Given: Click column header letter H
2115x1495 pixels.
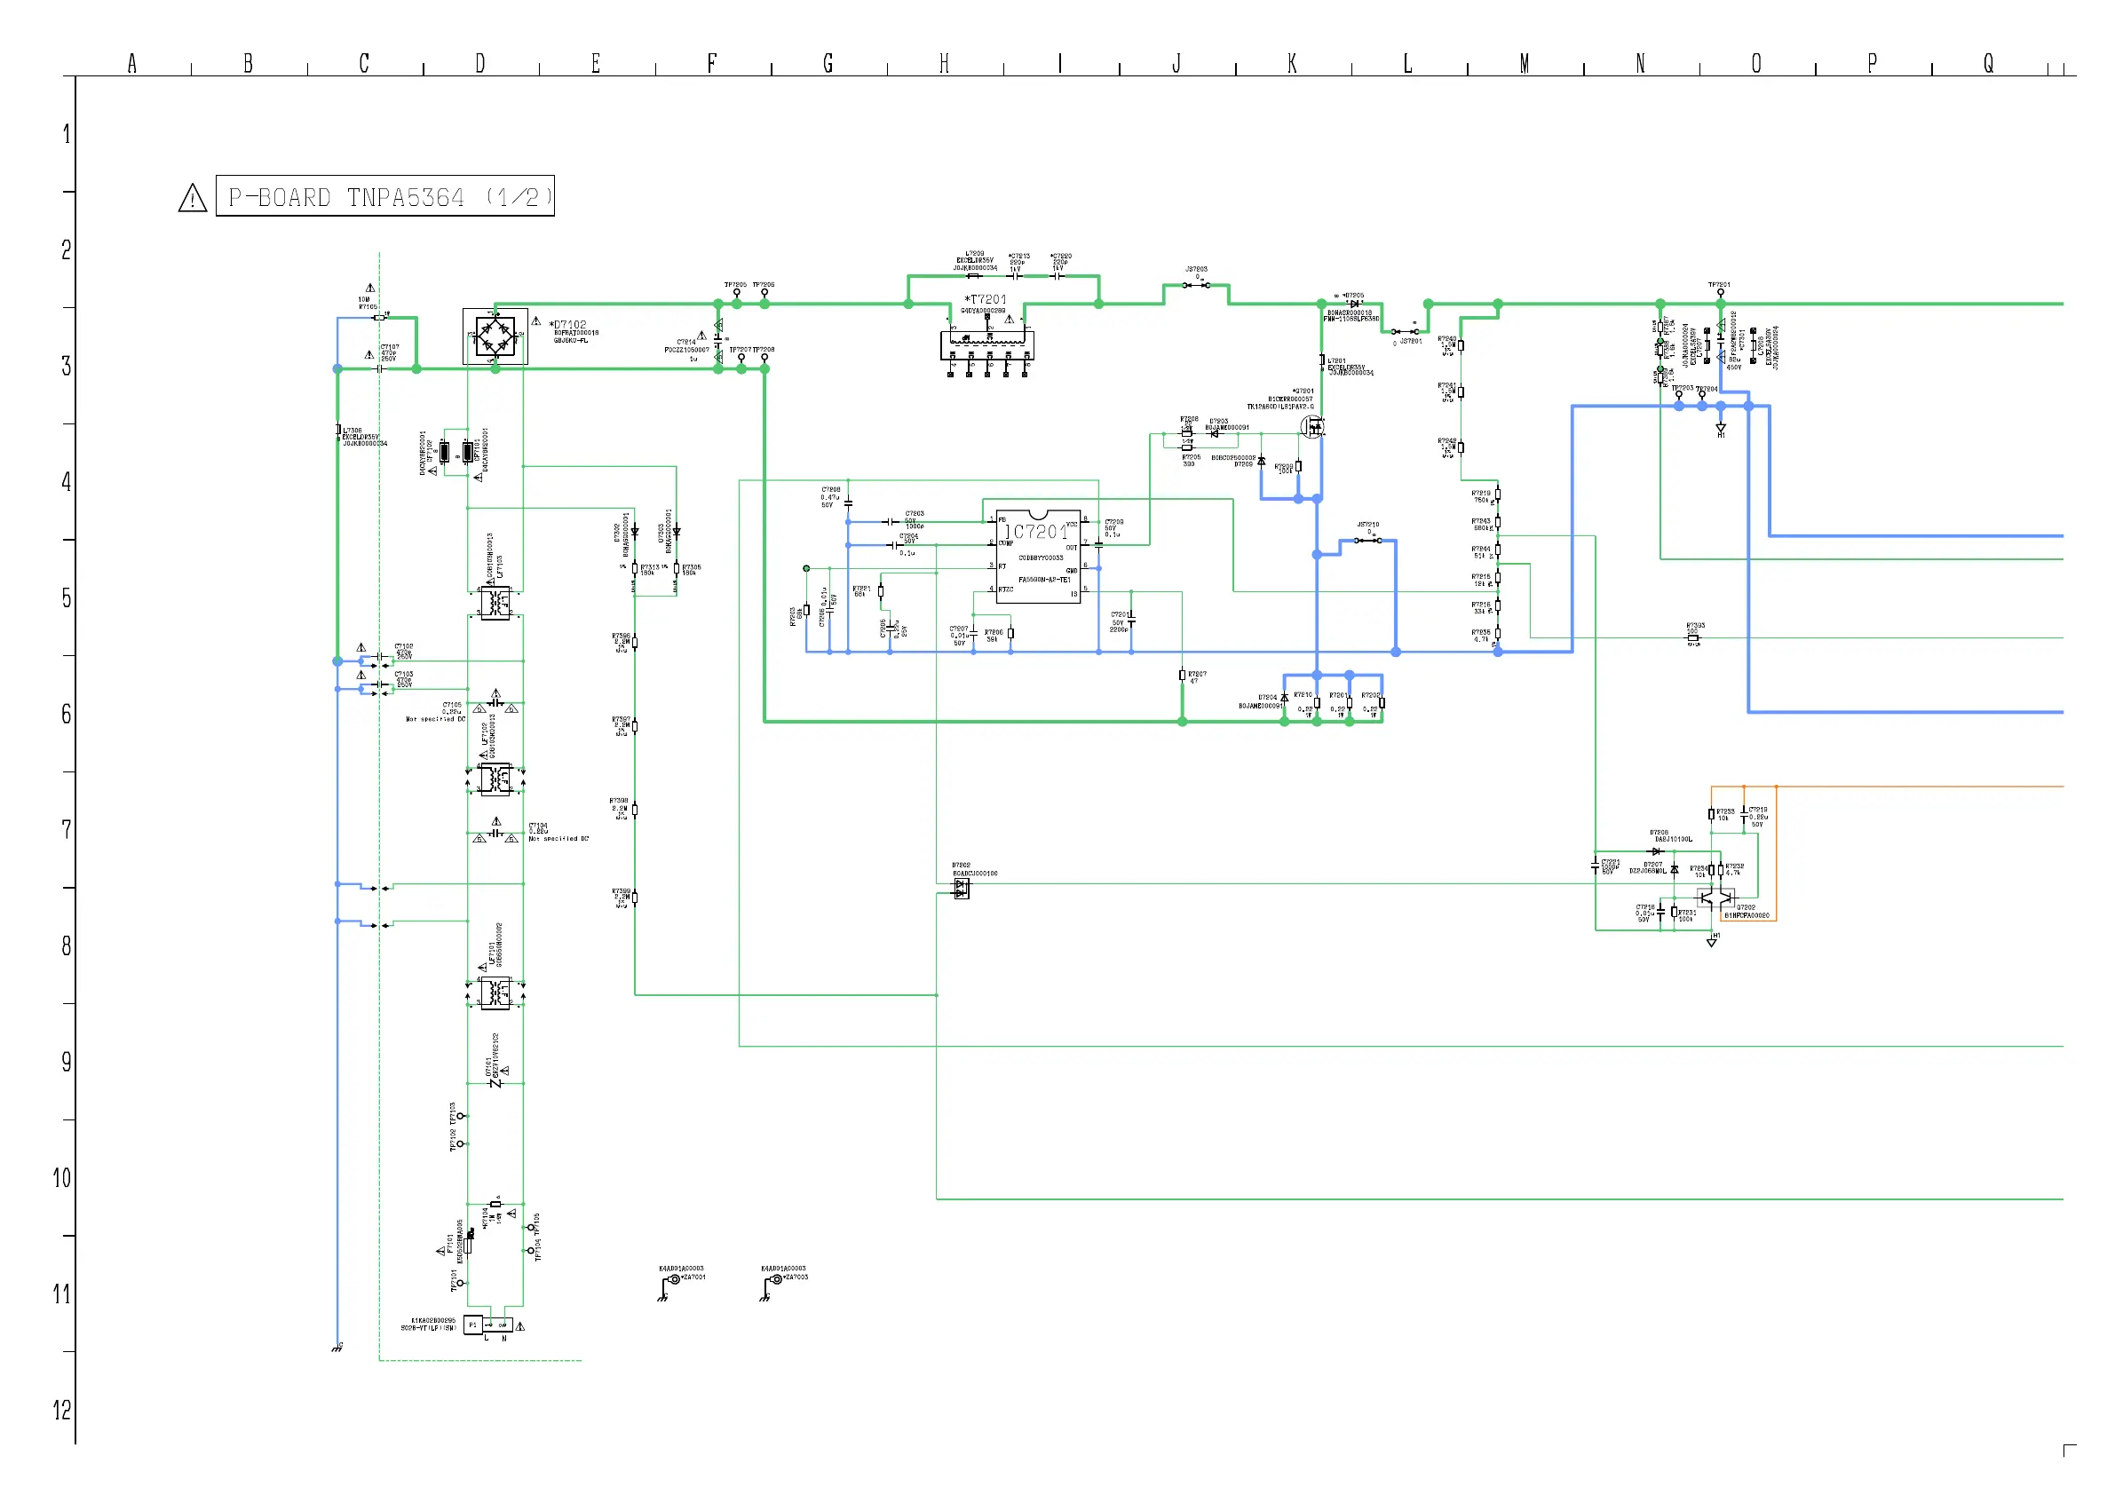Looking at the screenshot, I should 944,64.
